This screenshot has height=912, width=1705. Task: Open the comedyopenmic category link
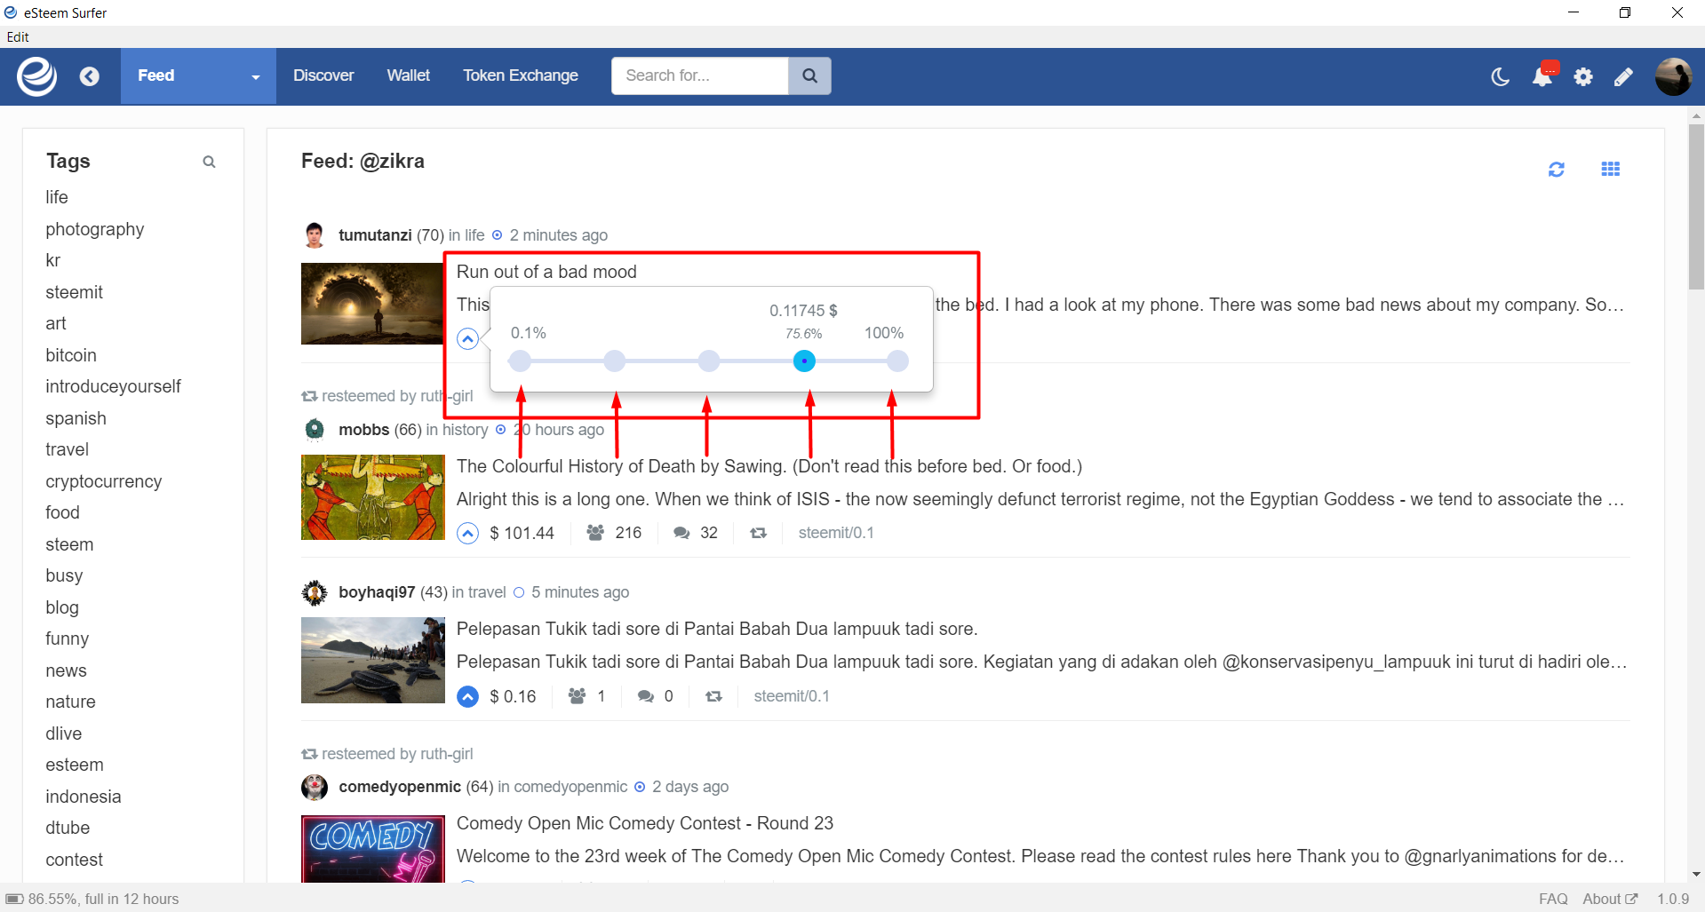point(570,787)
